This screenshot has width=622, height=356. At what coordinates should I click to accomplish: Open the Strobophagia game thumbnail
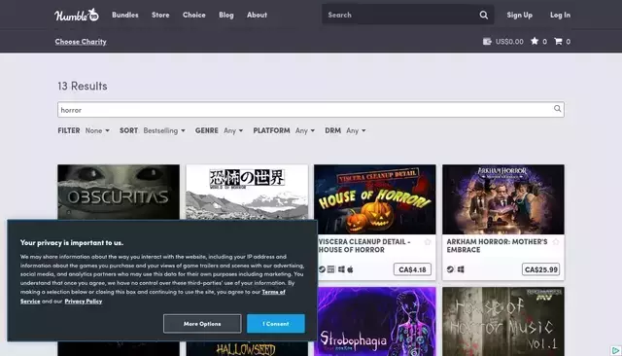(x=375, y=322)
